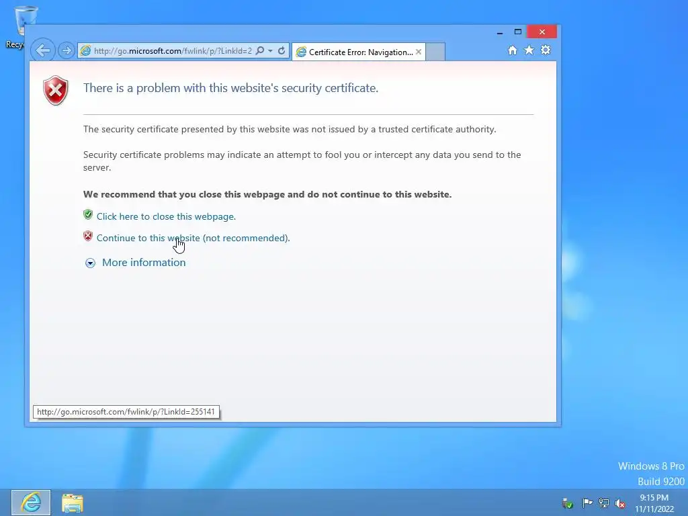Image resolution: width=688 pixels, height=516 pixels.
Task: Go back with the browser Back arrow
Action: pyautogui.click(x=42, y=50)
